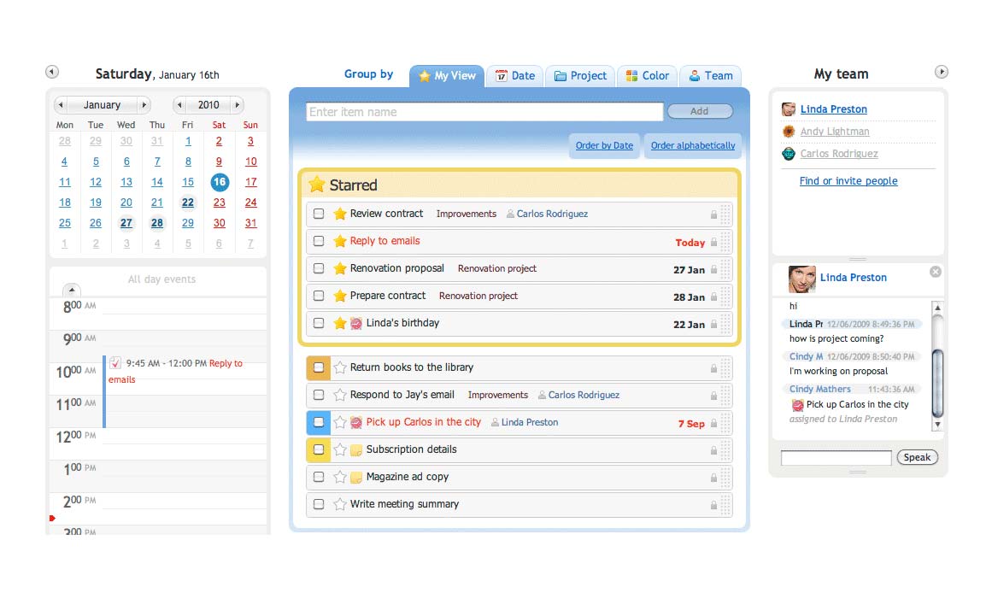Star the Pick up Carlos in the city task

point(340,422)
